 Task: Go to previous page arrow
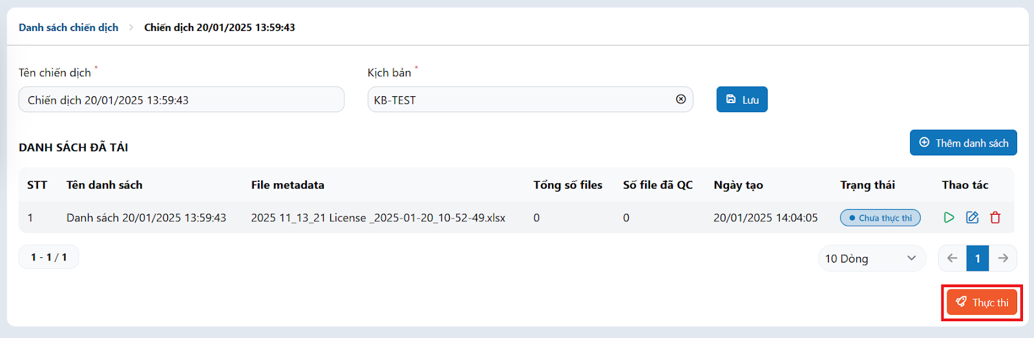(x=952, y=258)
